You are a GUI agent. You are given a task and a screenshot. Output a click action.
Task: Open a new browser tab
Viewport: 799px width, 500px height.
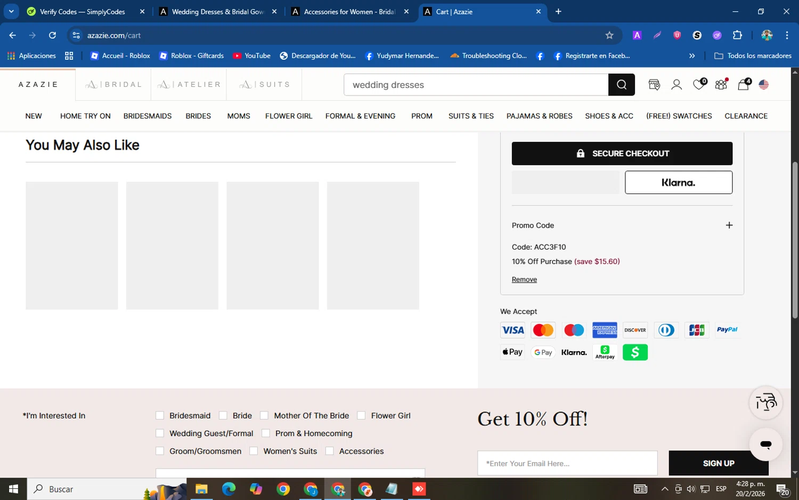[558, 11]
